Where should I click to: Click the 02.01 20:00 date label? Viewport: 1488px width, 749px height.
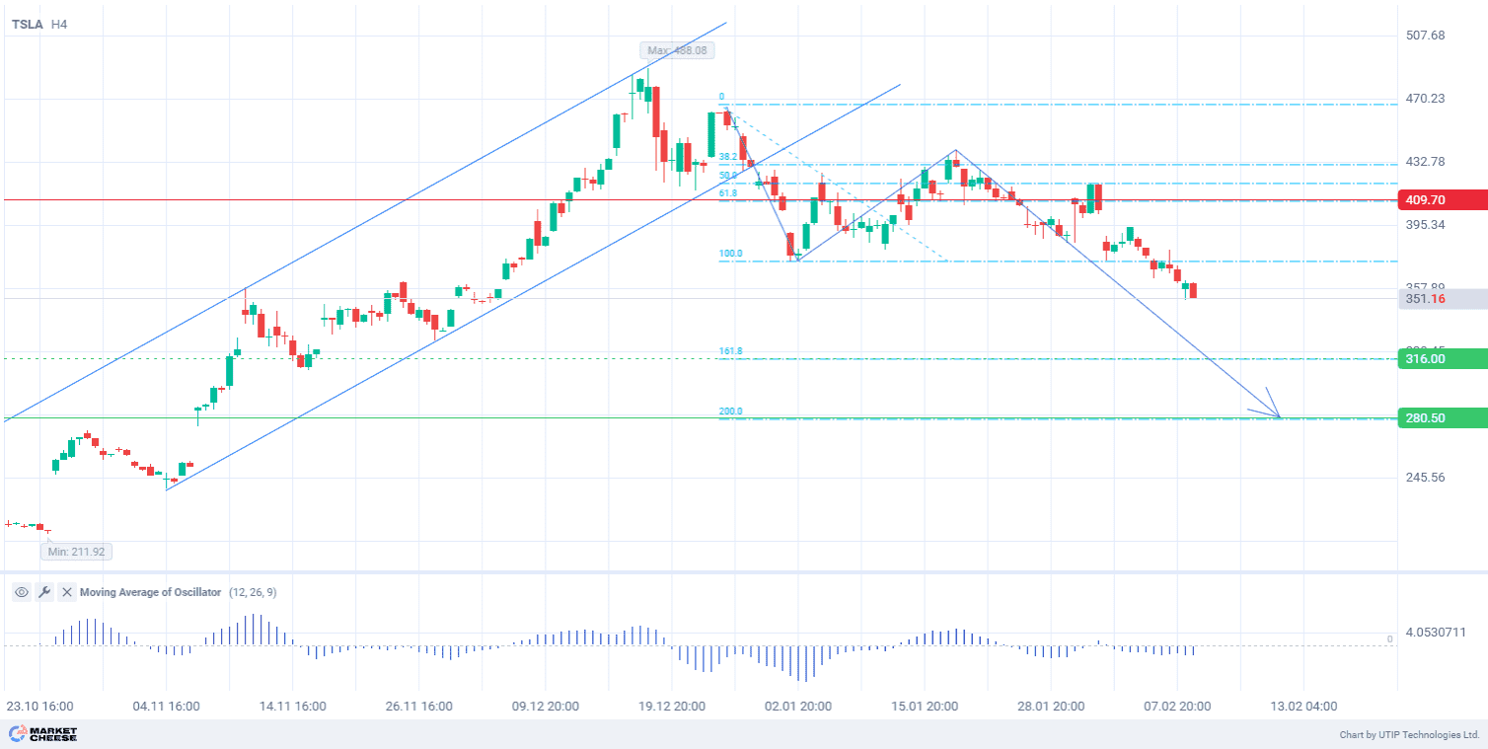797,707
